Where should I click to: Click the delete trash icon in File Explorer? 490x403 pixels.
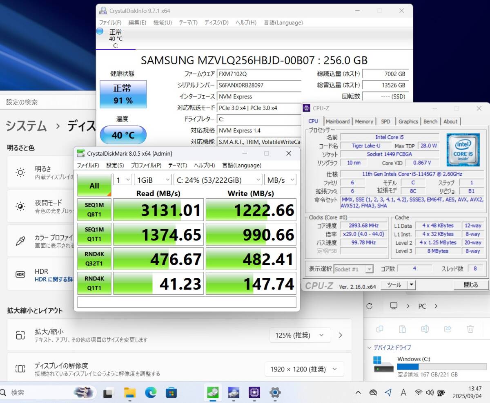[470, 329]
